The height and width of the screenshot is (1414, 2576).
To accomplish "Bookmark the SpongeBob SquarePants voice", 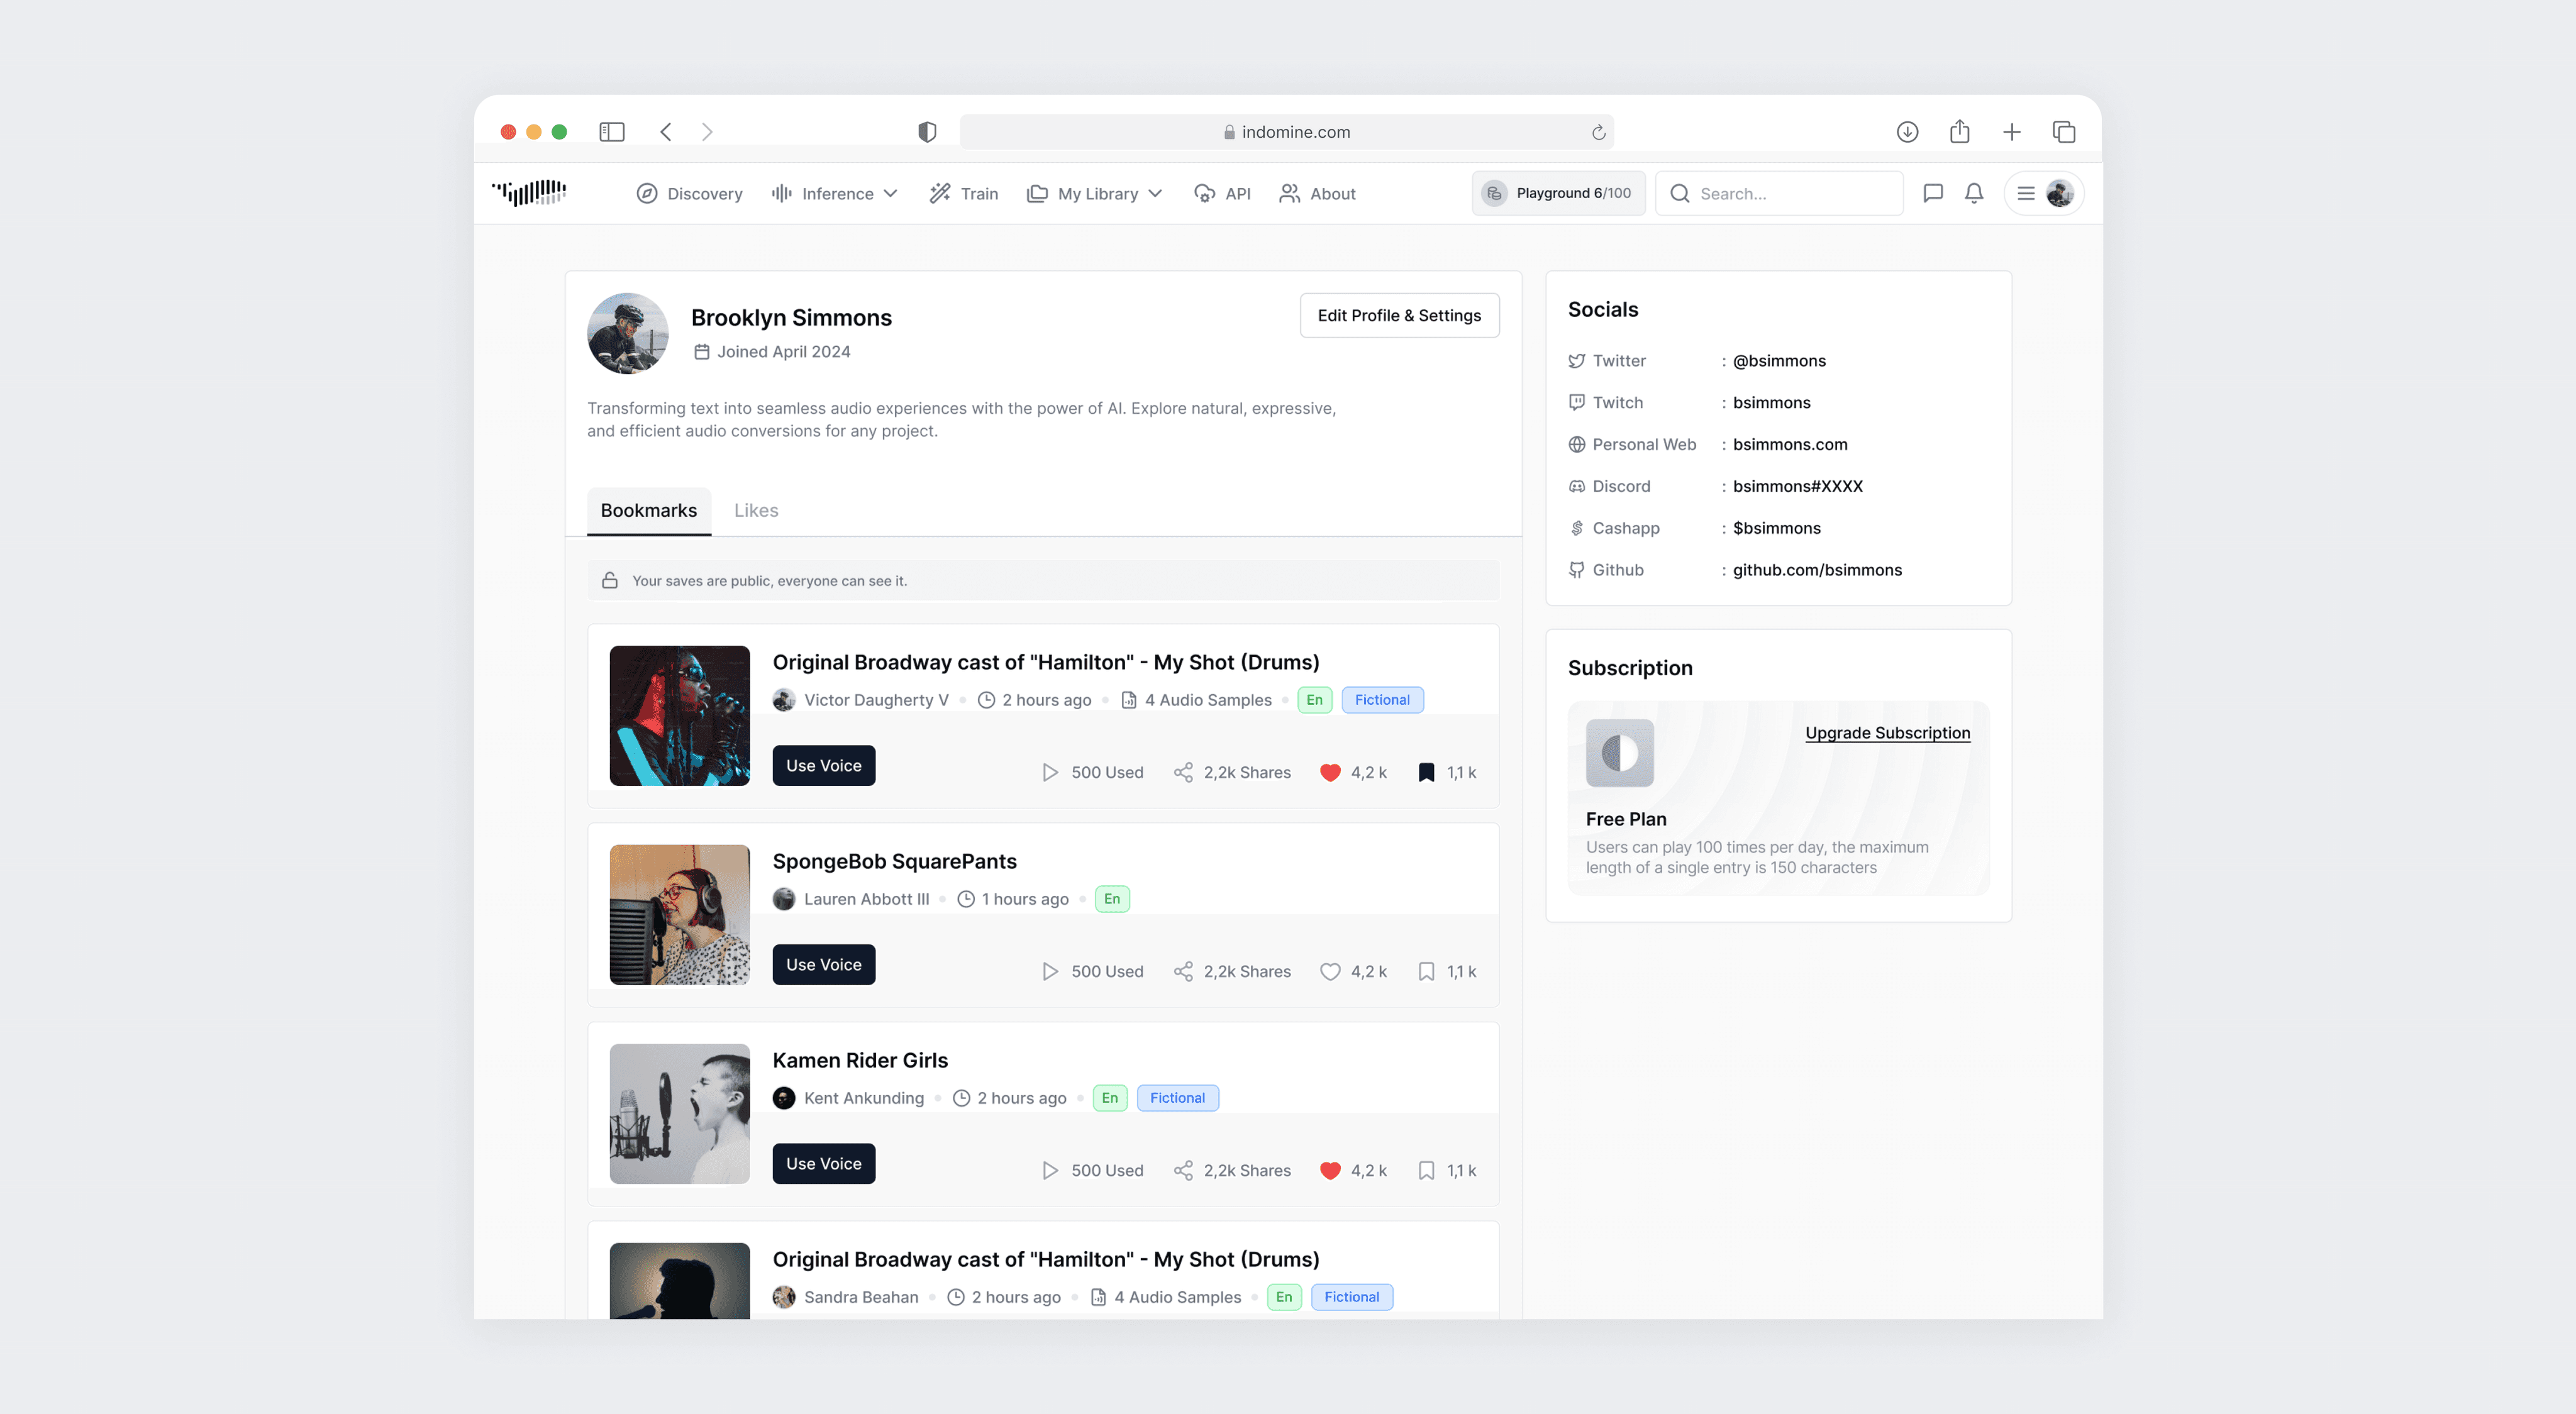I will pos(1426,970).
